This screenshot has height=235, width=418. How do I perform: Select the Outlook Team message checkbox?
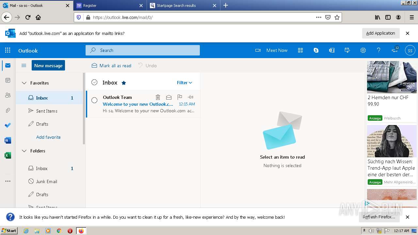pyautogui.click(x=94, y=100)
